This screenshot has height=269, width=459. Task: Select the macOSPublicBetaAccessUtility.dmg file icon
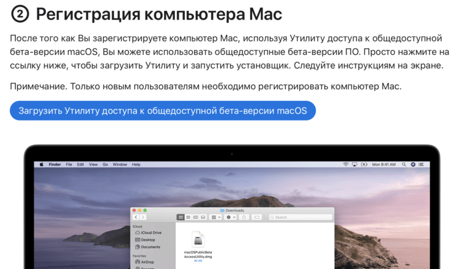pyautogui.click(x=198, y=240)
